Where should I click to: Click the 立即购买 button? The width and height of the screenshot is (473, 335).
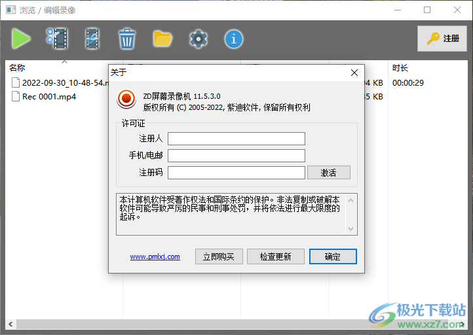(x=219, y=256)
